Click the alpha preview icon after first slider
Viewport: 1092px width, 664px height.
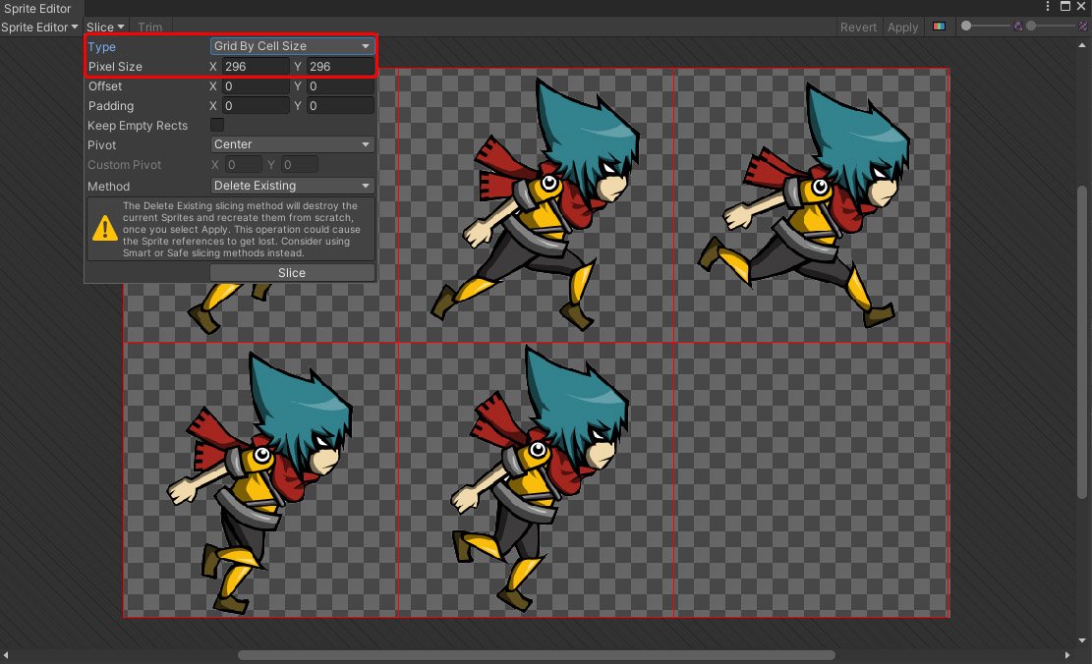pyautogui.click(x=1018, y=27)
